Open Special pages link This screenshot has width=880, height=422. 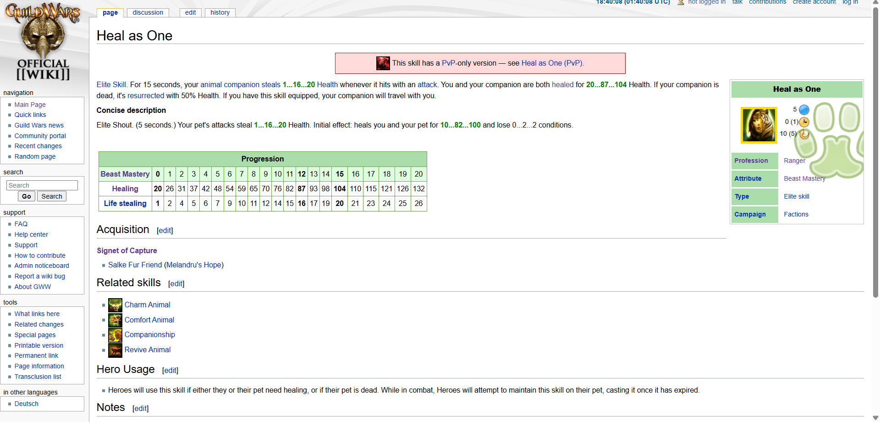pos(35,335)
